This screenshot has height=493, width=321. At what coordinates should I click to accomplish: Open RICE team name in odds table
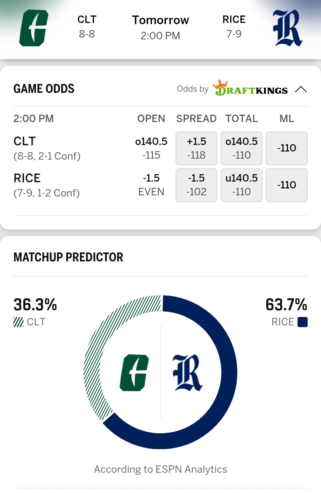[x=27, y=178]
